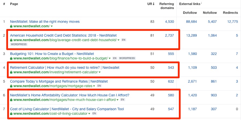This screenshot has width=241, height=120.
Task: Click the lock icon next to the mortgage-rates URL
Action: point(11,86)
